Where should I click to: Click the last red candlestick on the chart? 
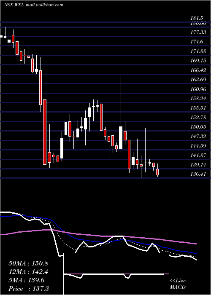157,172
